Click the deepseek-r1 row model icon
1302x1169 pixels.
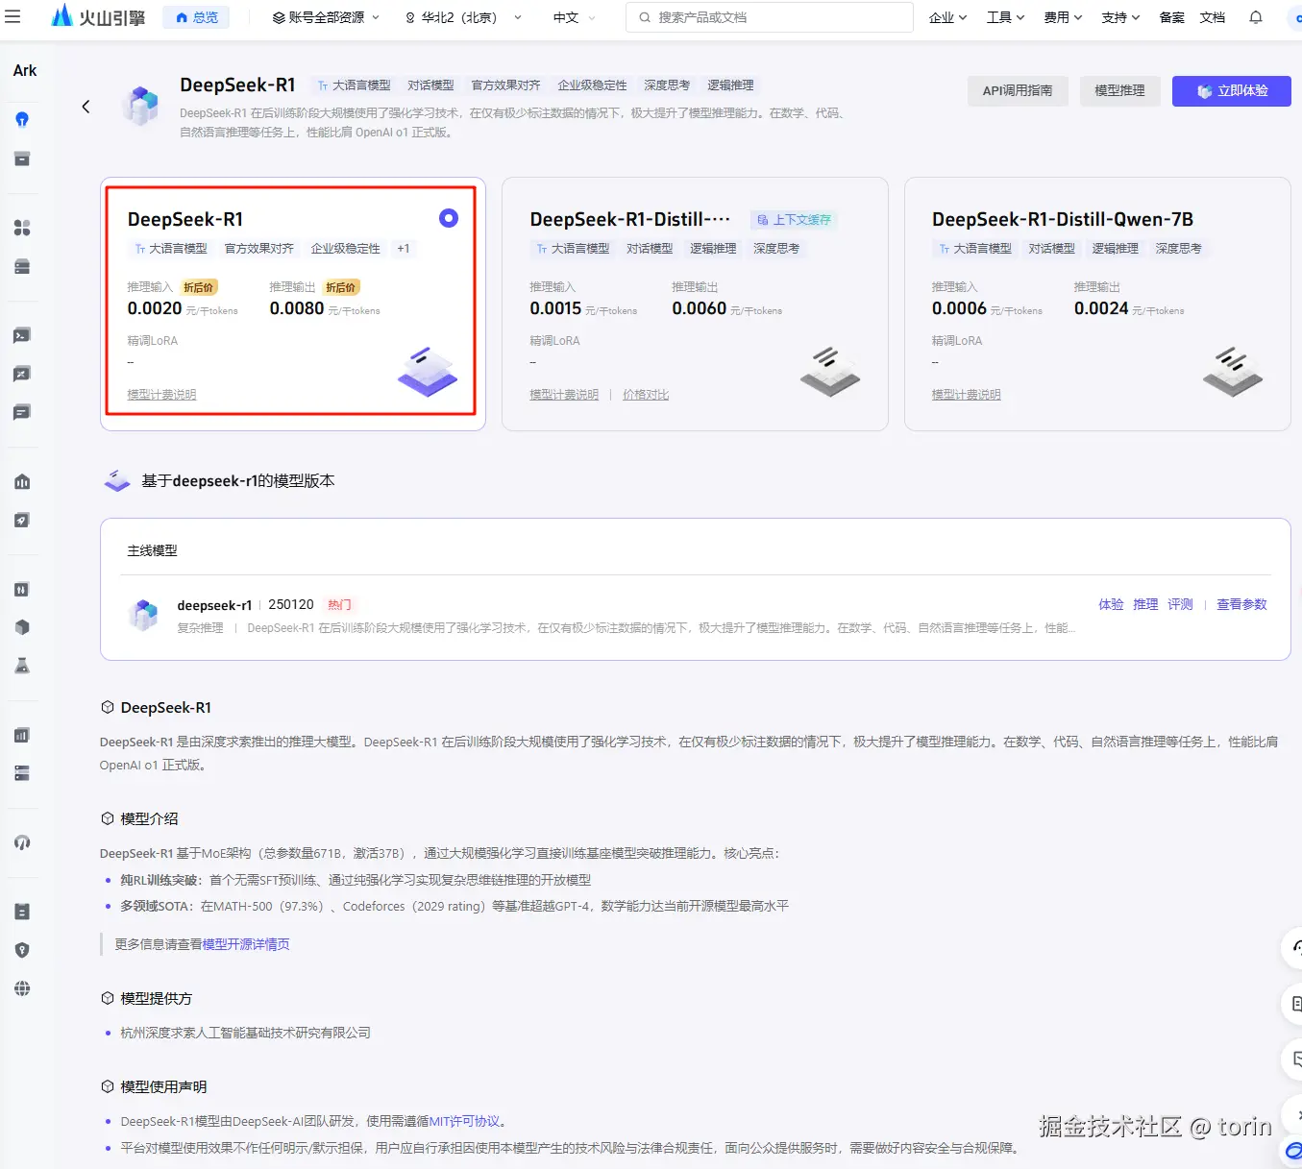click(x=143, y=615)
